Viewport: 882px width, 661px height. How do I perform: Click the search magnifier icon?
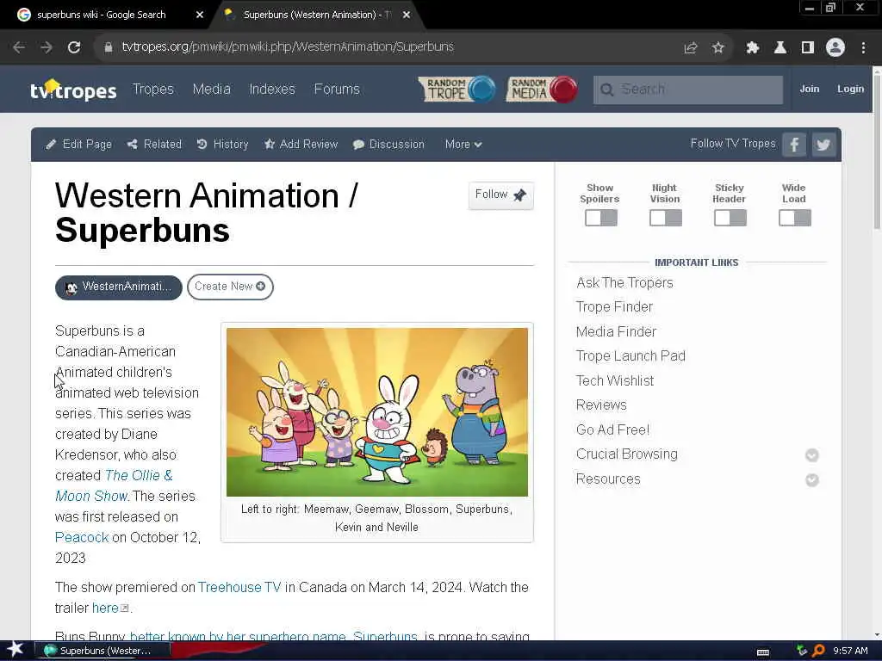coord(606,90)
